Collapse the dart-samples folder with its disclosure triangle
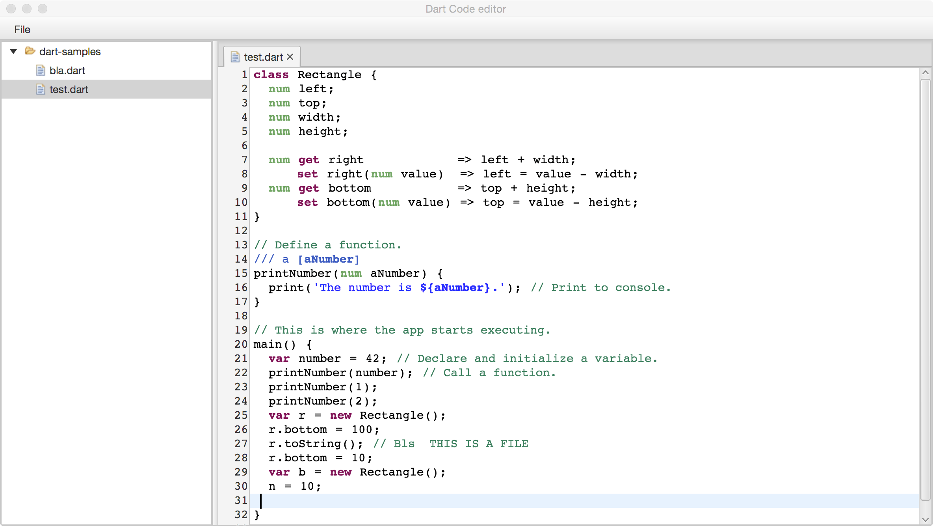This screenshot has height=526, width=933. click(13, 51)
